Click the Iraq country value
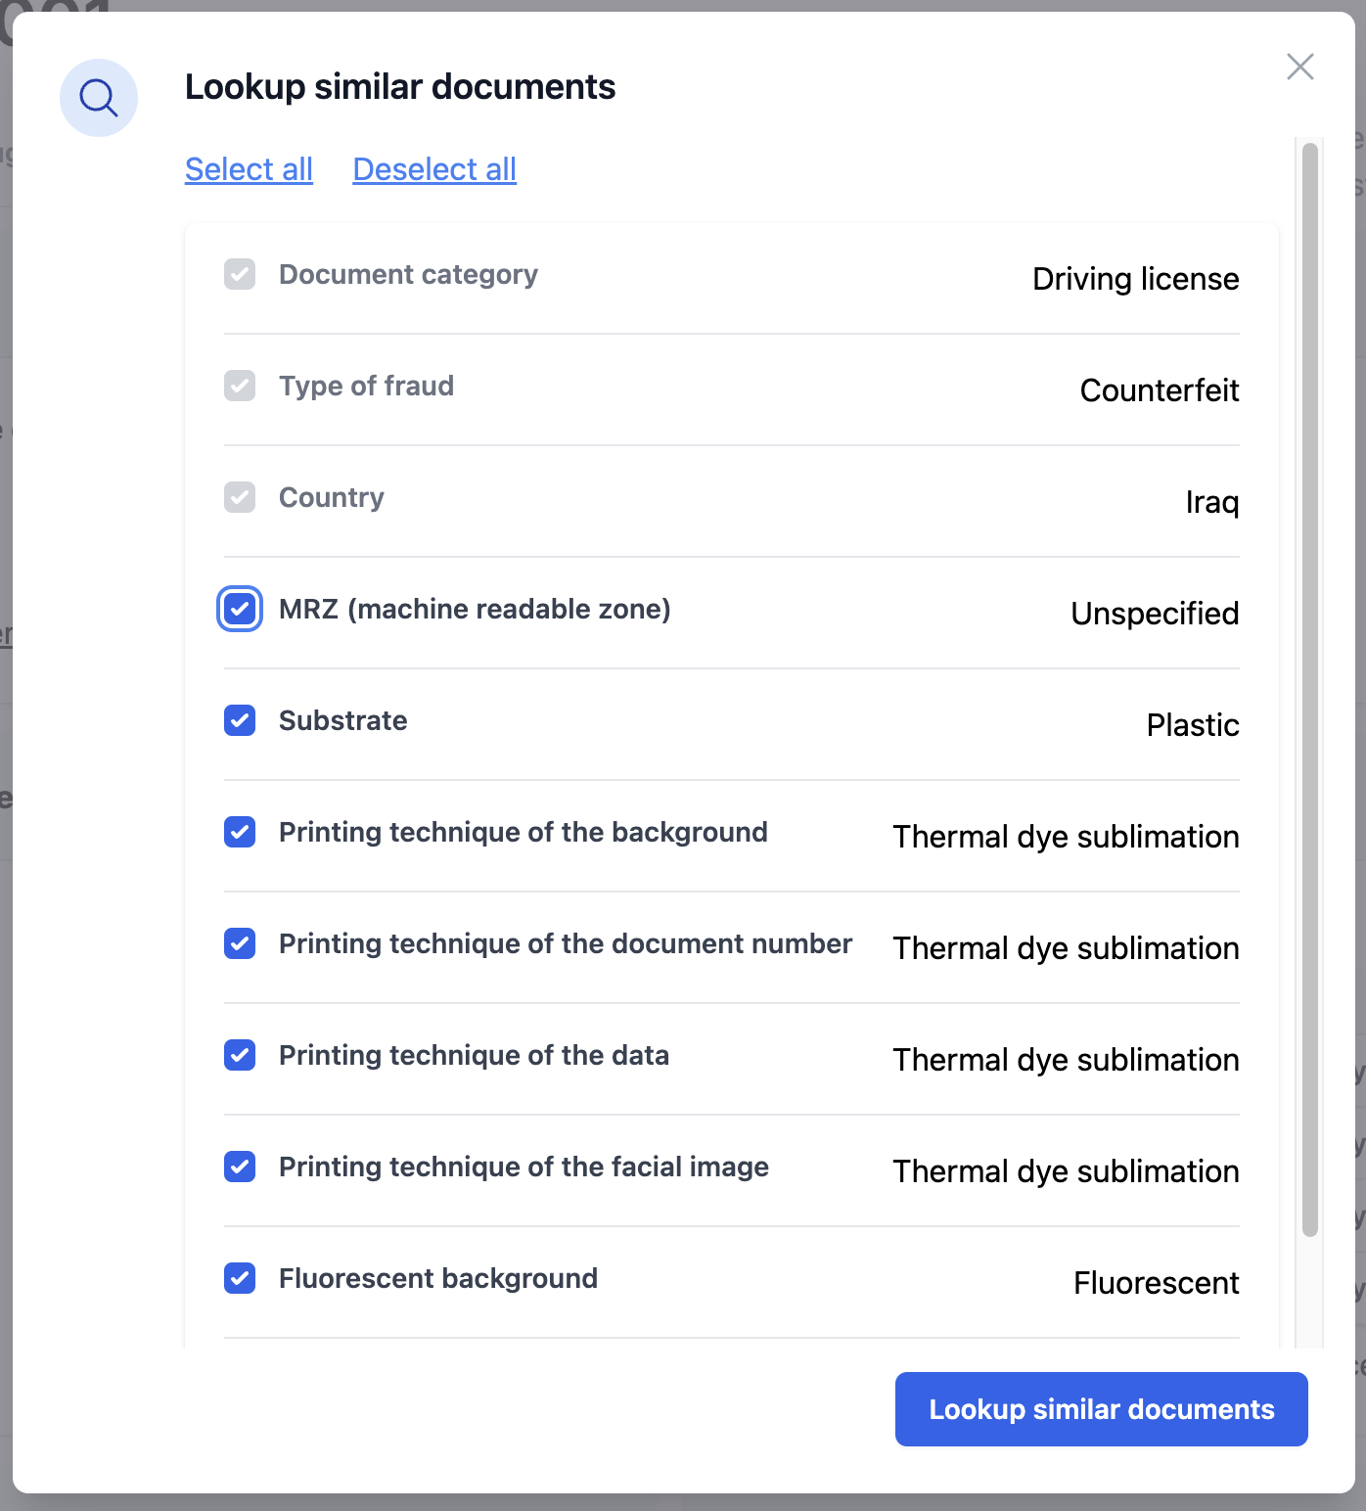Viewport: 1366px width, 1511px height. click(1211, 503)
